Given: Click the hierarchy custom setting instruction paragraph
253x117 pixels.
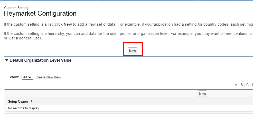Looking at the screenshot, I should click(128, 36).
